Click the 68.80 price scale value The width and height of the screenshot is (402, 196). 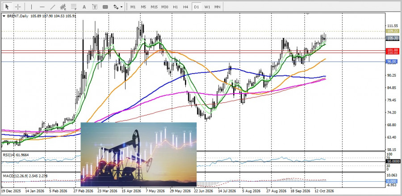[x=393, y=125]
